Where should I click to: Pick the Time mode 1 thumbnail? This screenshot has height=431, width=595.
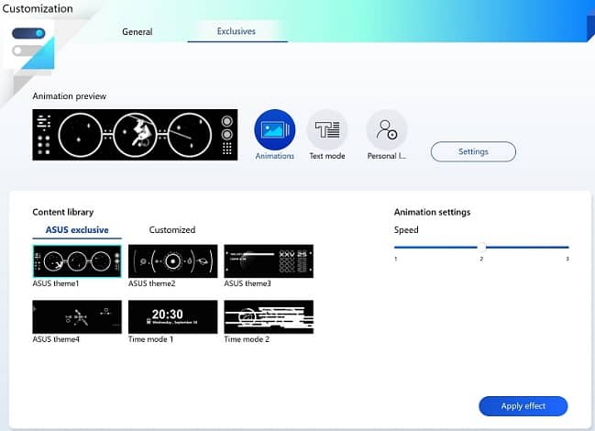click(173, 317)
